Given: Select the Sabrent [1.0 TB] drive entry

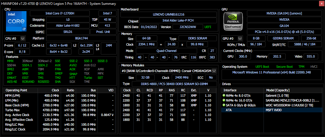Looking at the screenshot, I should (x=272, y=96).
